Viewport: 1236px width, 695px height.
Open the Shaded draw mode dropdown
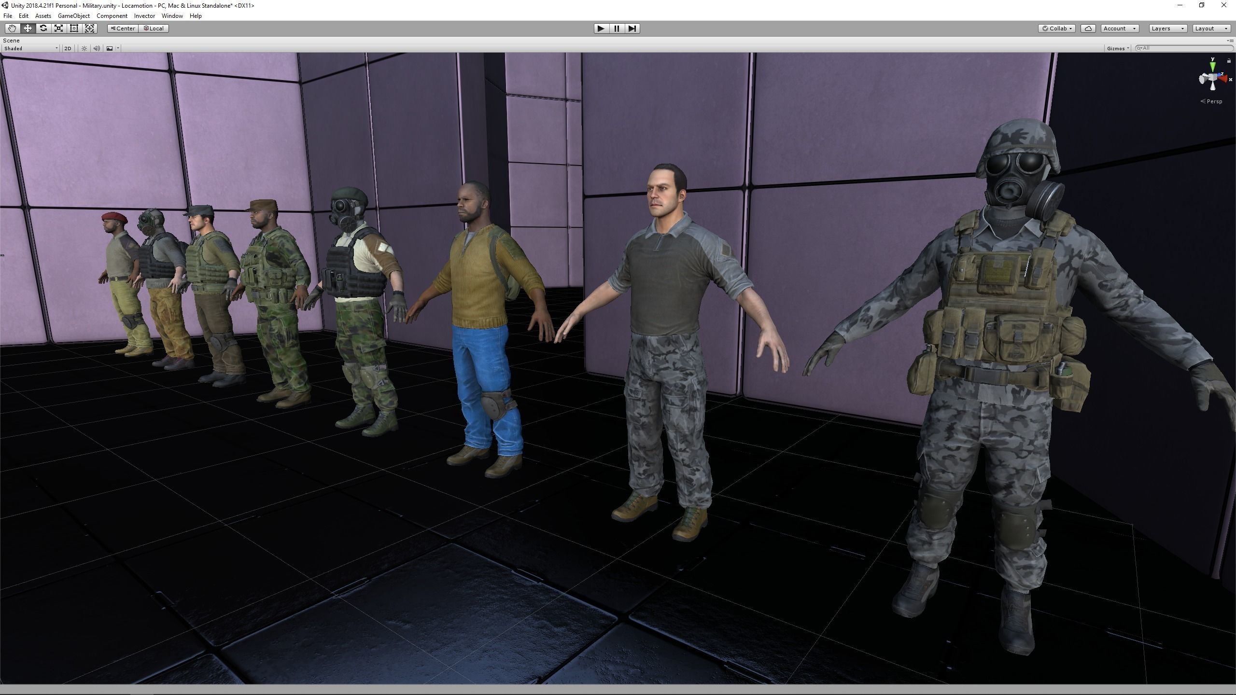pos(31,48)
